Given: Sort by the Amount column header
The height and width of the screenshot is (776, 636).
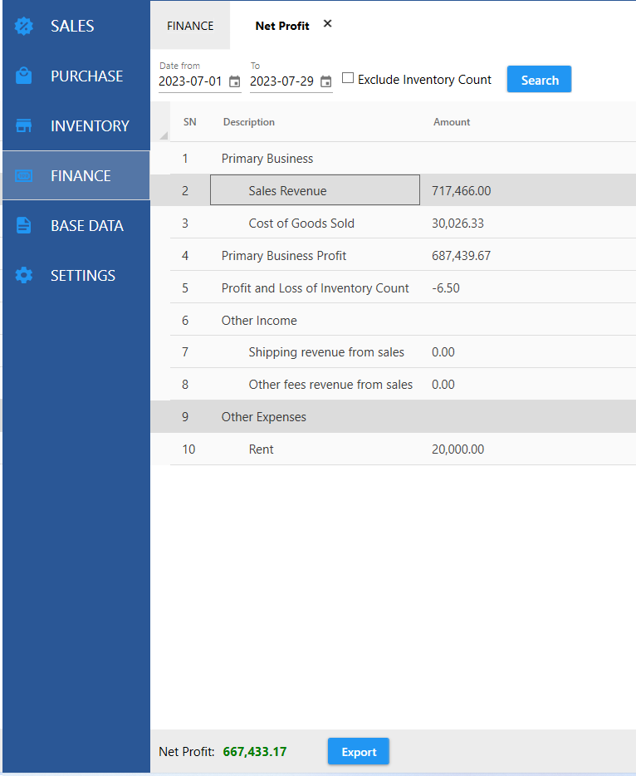Looking at the screenshot, I should (452, 122).
